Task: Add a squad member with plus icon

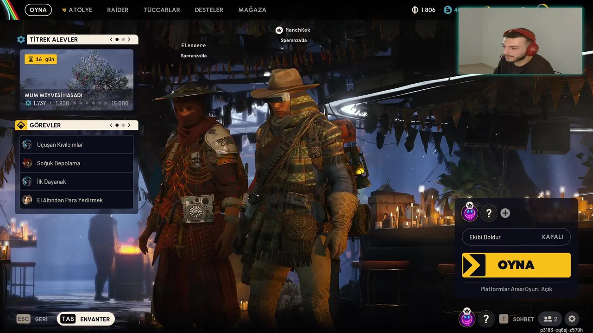Action: (x=505, y=213)
